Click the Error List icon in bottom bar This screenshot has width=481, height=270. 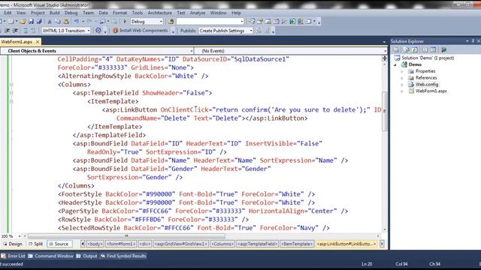[x=3, y=256]
